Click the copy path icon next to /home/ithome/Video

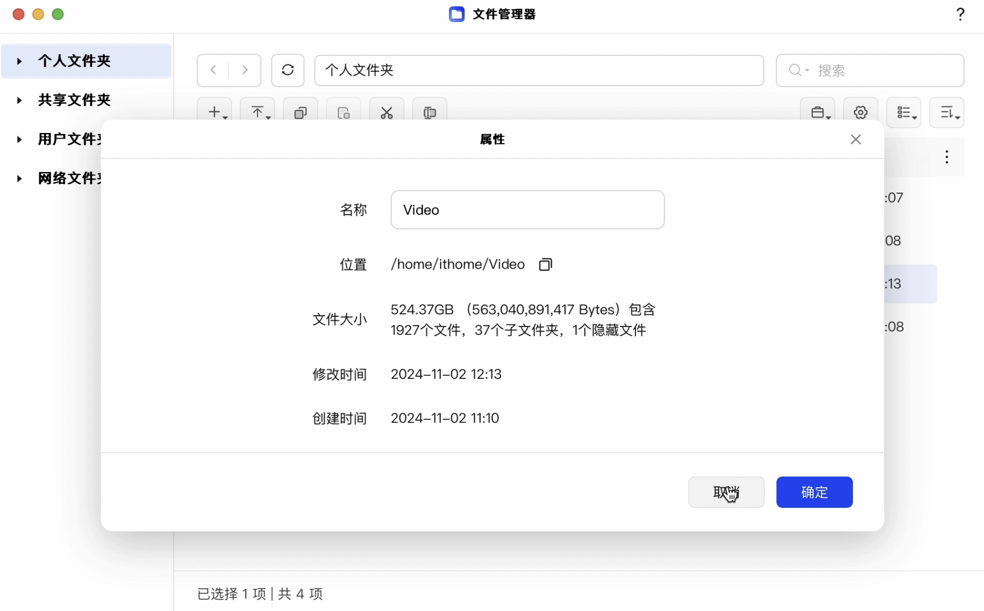(545, 264)
